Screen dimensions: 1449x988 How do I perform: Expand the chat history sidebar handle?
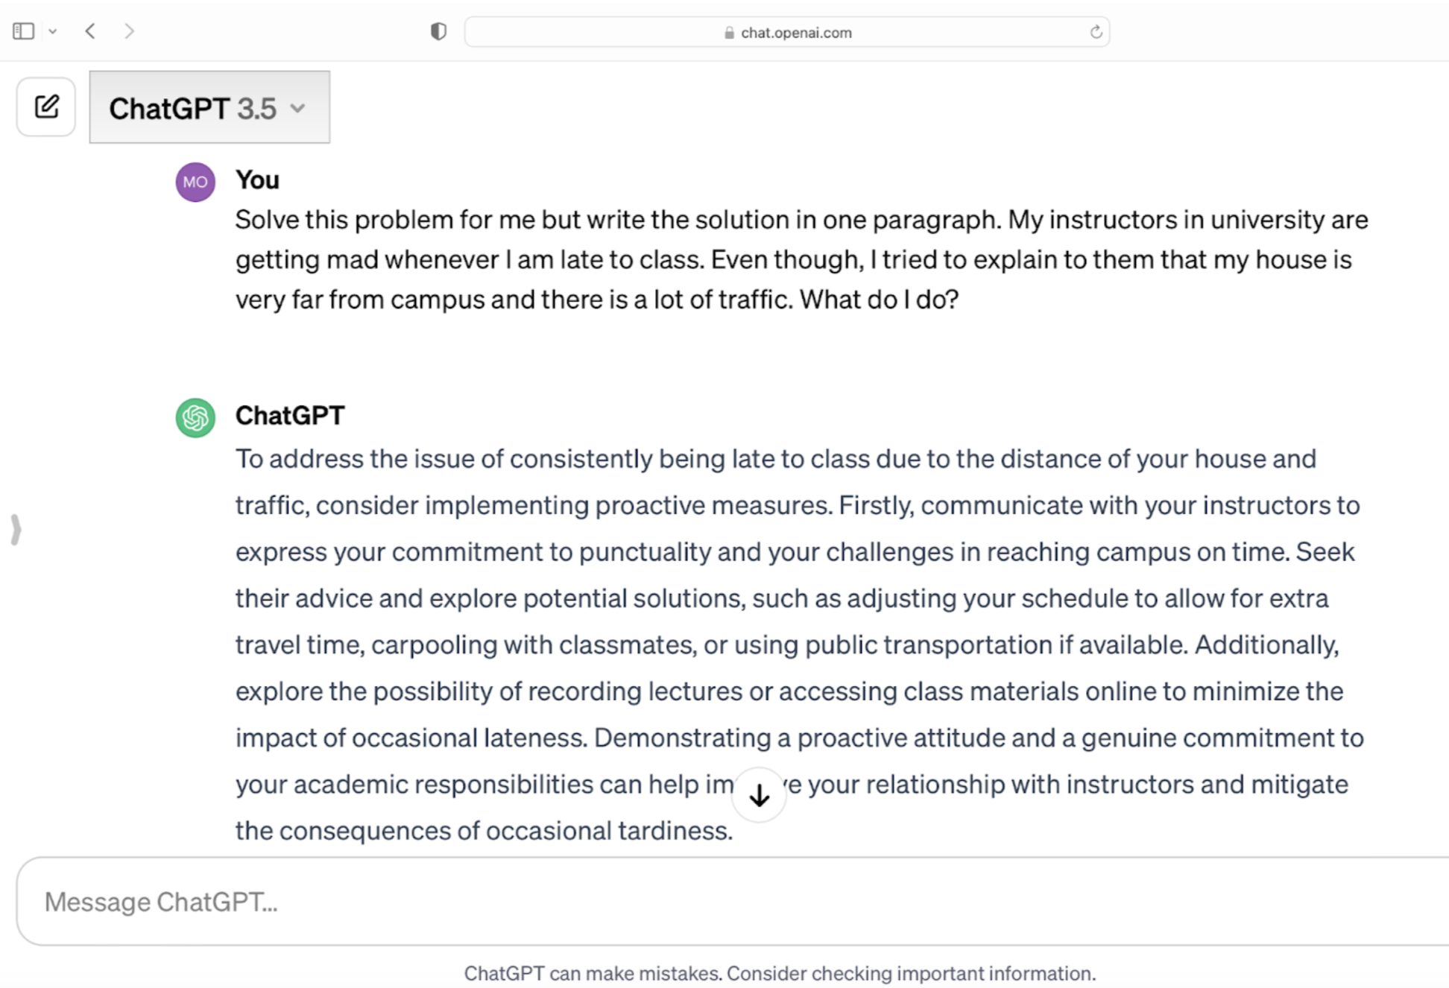pos(16,530)
